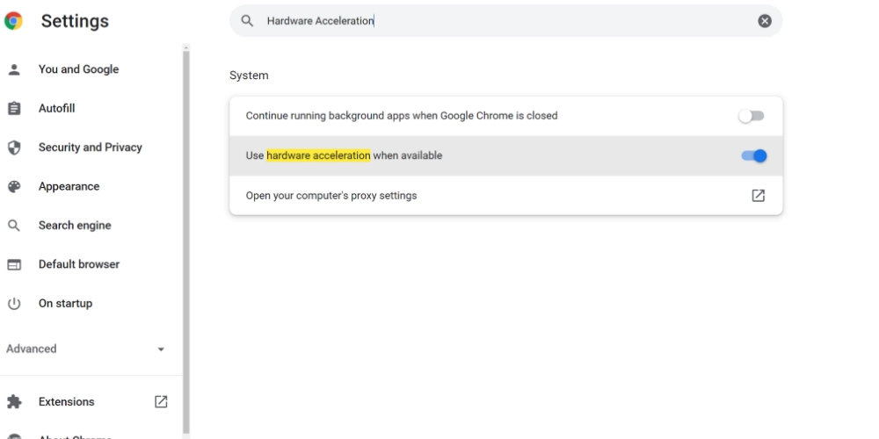Click the person icon beside You and Google
Image resolution: width=879 pixels, height=439 pixels.
coord(14,69)
